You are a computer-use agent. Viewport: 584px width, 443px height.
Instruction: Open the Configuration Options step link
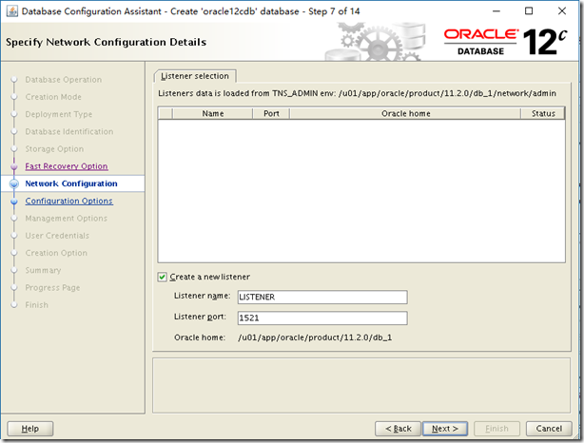(68, 201)
